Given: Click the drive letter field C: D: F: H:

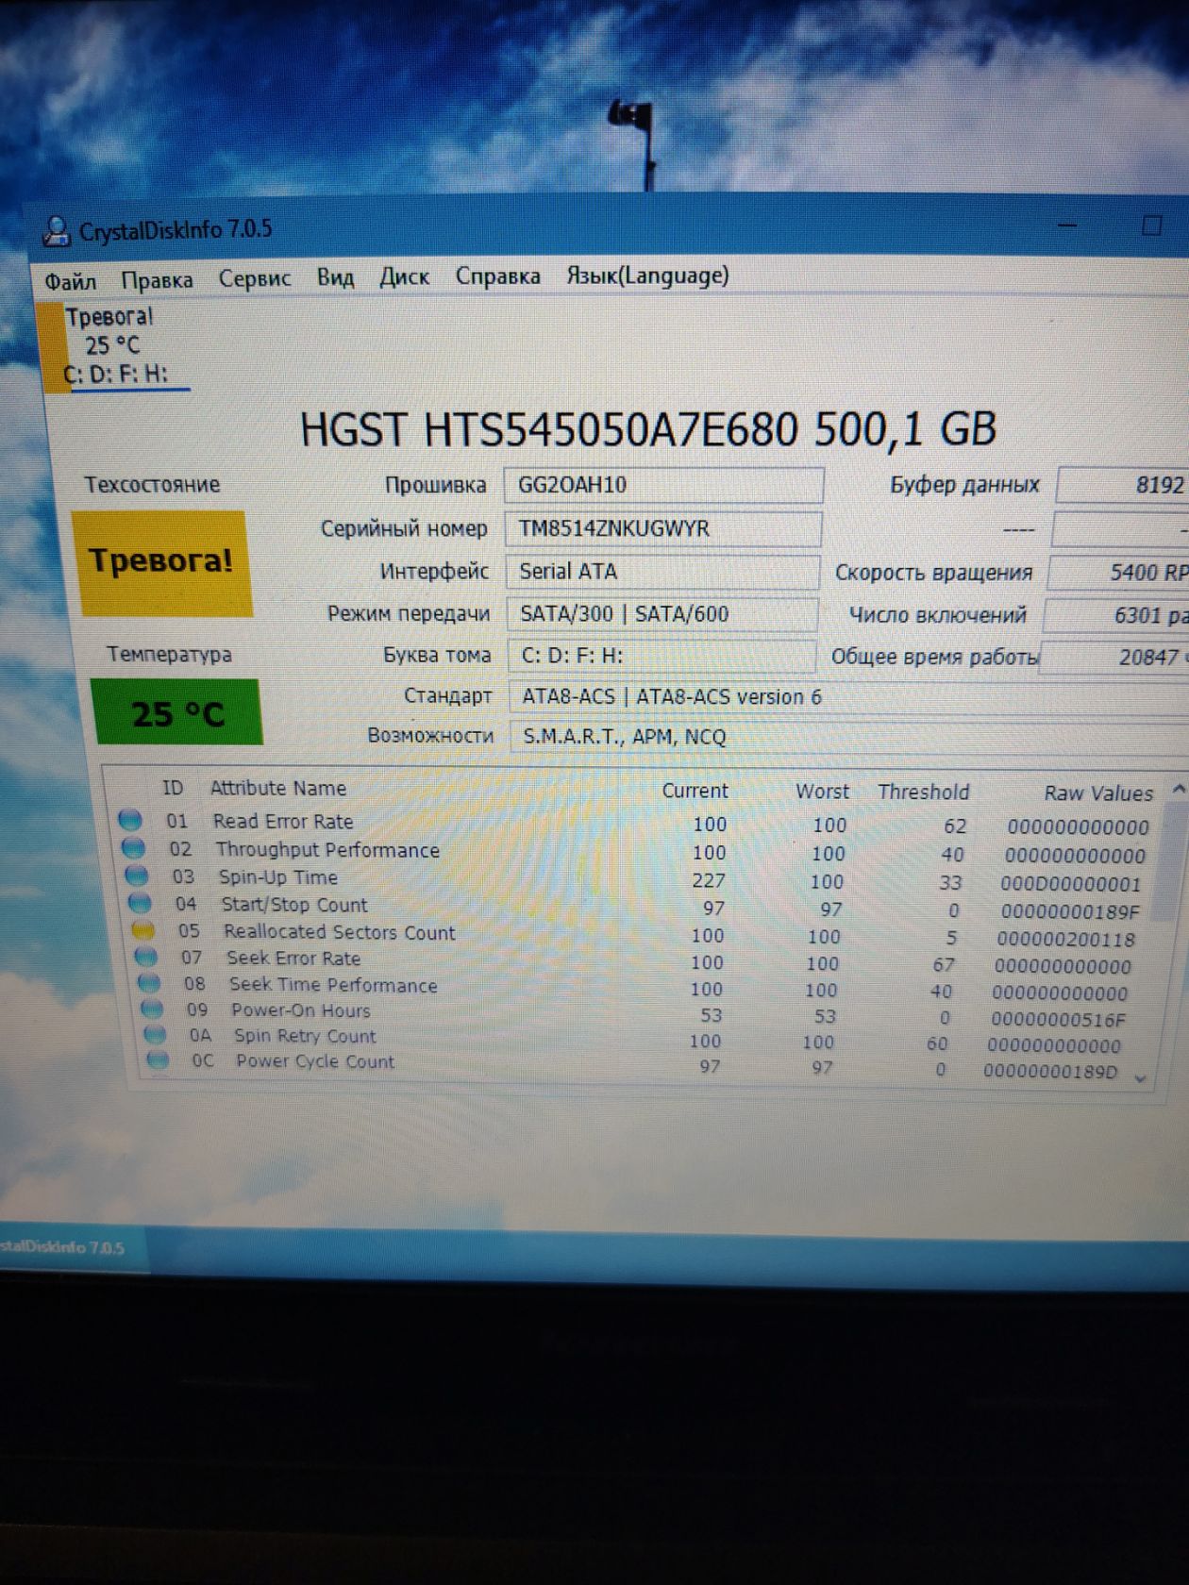Looking at the screenshot, I should click(662, 656).
